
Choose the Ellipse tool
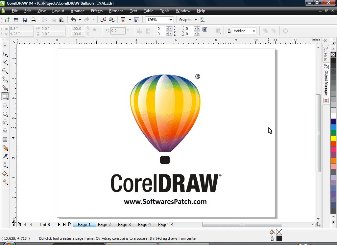point(5,105)
